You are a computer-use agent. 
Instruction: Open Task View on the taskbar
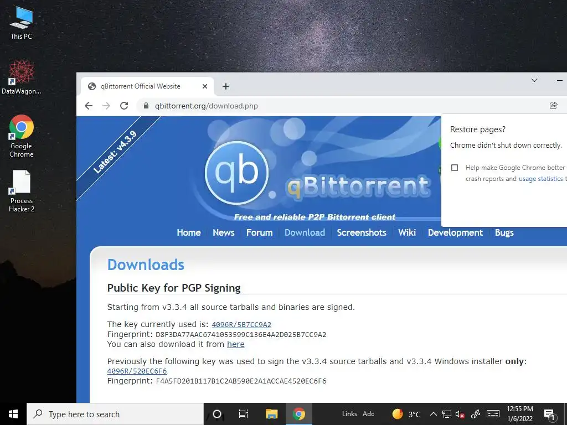pyautogui.click(x=244, y=414)
